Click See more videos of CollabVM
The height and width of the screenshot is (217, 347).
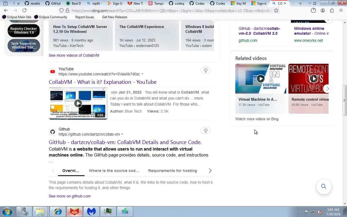(x=74, y=55)
